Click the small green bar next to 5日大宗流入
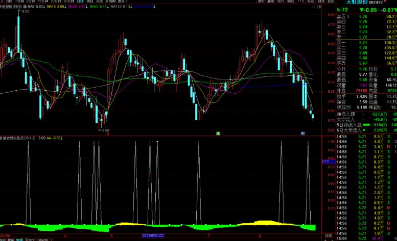This screenshot has height=241, width=397. [x=364, y=130]
